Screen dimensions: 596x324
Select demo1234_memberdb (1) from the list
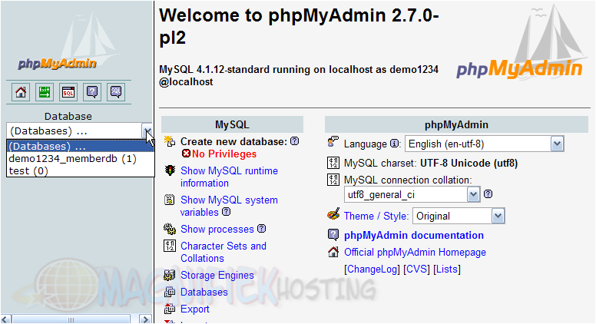coord(81,158)
